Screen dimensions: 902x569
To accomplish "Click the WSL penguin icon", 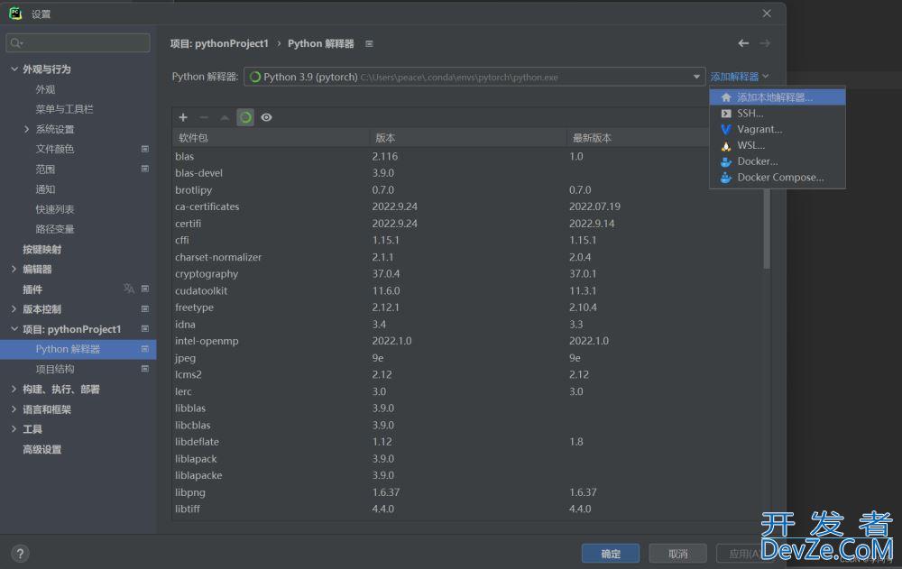I will [x=726, y=145].
